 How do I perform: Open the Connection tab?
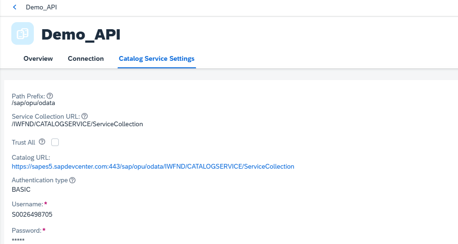(x=86, y=58)
